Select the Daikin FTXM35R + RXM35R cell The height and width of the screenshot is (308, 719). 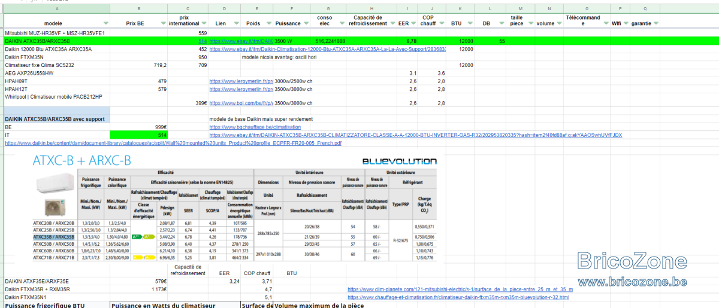click(57, 289)
